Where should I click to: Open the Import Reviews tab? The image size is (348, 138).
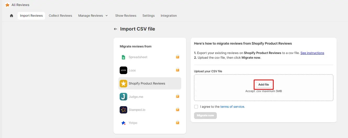coord(31,16)
